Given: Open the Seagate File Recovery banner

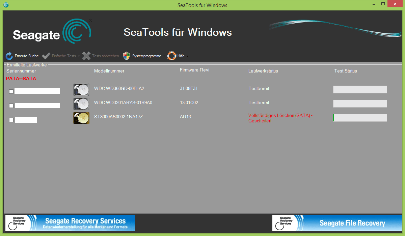Looking at the screenshot, I should pos(337,223).
